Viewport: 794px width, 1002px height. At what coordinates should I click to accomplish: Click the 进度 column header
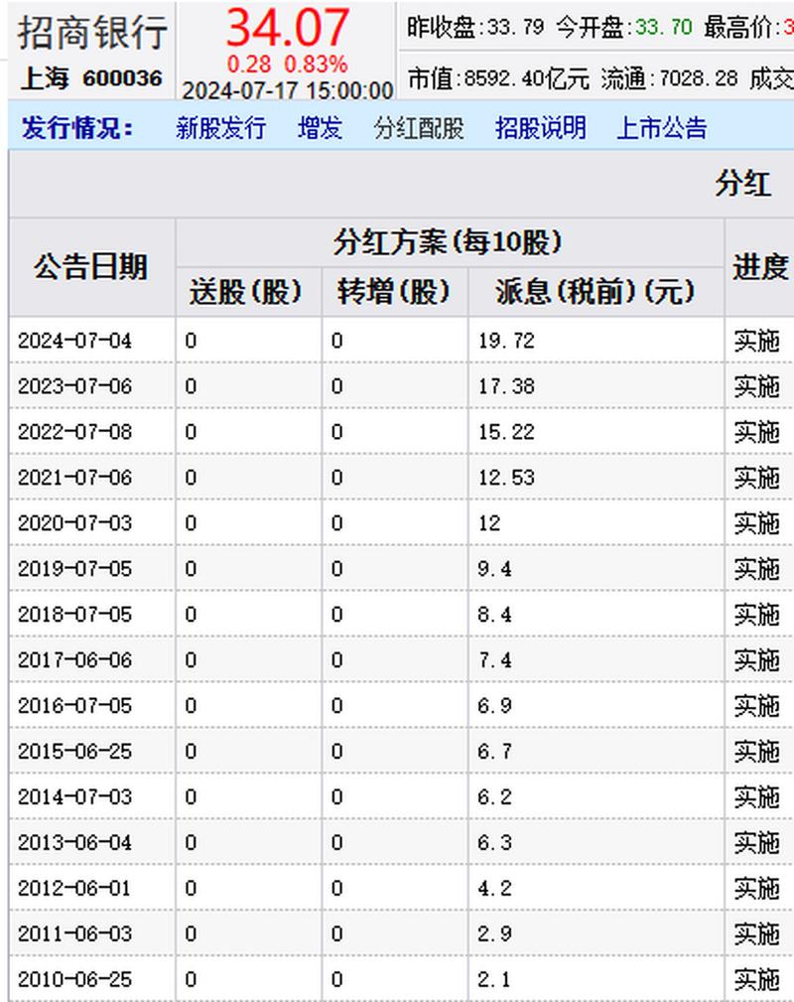[760, 266]
